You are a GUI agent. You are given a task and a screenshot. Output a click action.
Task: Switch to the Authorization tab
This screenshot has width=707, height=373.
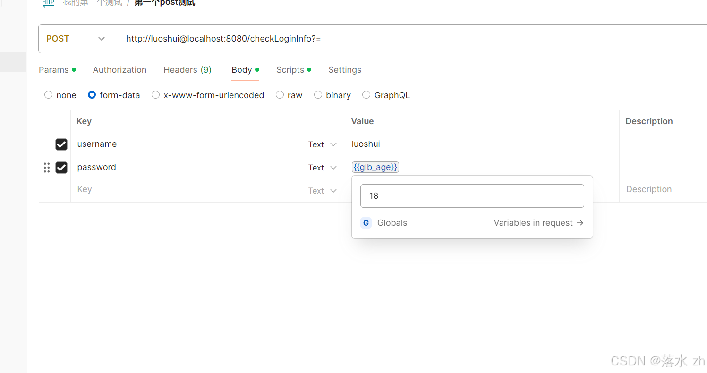pos(119,70)
